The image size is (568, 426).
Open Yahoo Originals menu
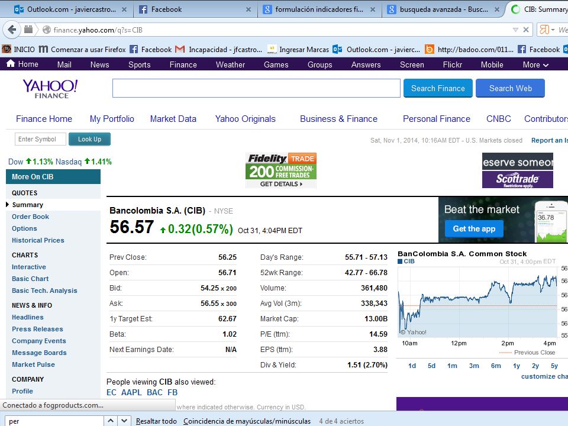(245, 119)
